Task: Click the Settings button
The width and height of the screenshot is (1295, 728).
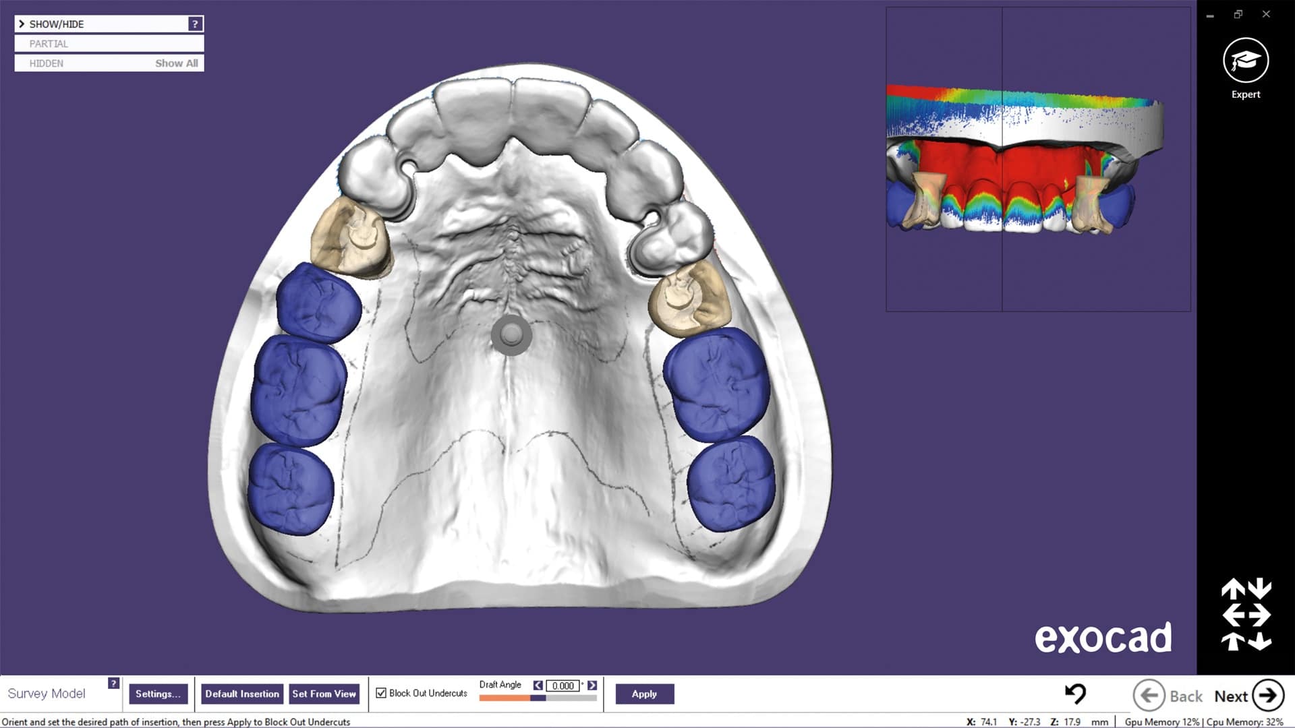Action: 159,694
